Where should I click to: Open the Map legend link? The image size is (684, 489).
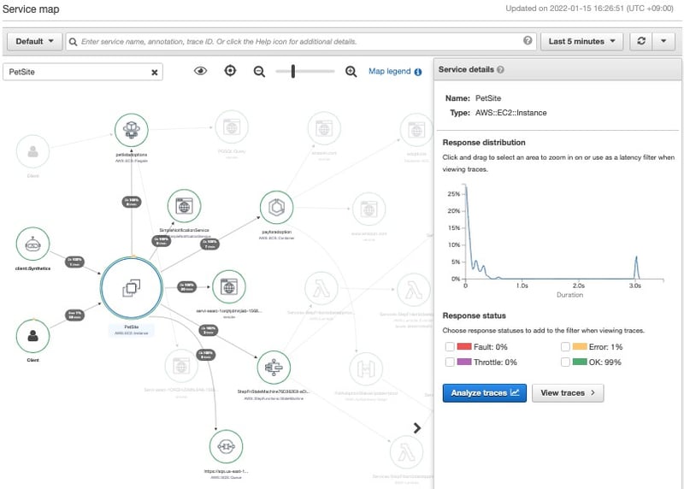(x=390, y=71)
